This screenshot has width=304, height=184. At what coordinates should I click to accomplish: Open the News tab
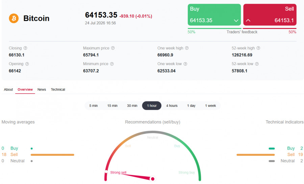(x=42, y=90)
